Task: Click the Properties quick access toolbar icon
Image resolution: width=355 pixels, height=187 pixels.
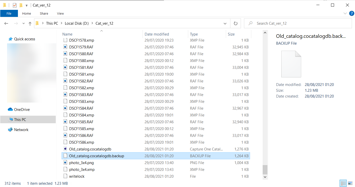Action: tap(14, 5)
